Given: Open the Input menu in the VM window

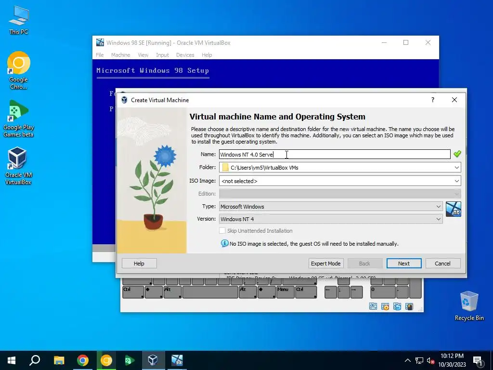Looking at the screenshot, I should click(x=162, y=55).
